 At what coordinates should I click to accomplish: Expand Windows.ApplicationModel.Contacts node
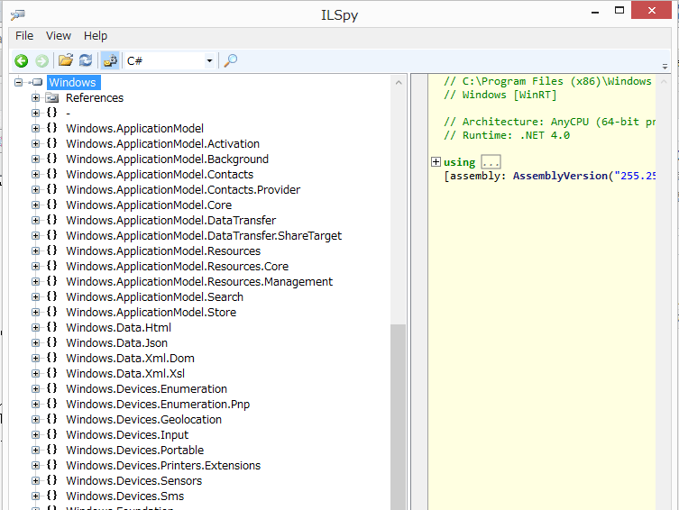[35, 174]
